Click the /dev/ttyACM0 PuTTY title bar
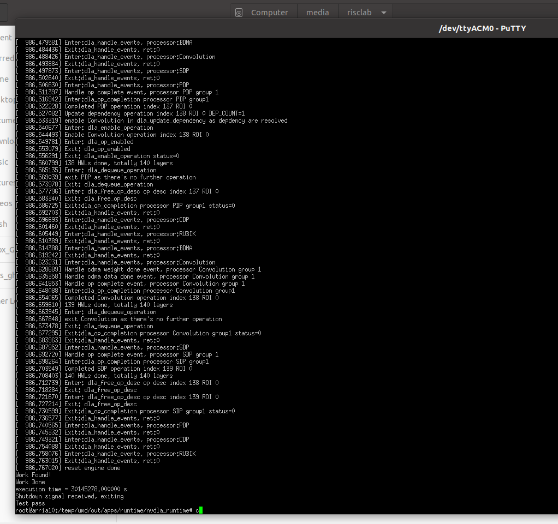The image size is (558, 524). pos(483,28)
